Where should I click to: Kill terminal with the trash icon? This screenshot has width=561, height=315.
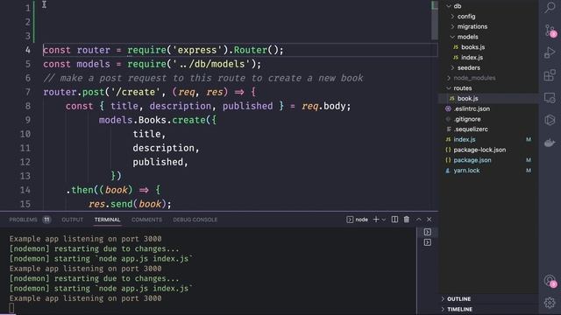click(x=407, y=220)
